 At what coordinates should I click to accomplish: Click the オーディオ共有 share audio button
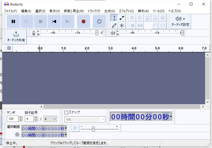click(16, 37)
